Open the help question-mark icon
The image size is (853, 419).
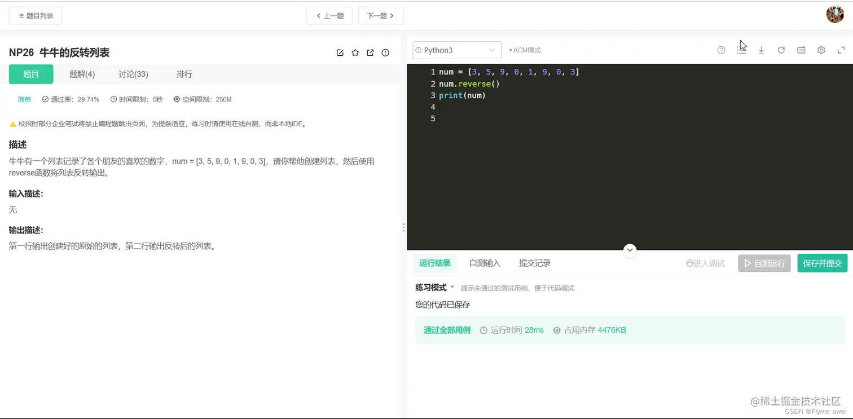click(721, 50)
